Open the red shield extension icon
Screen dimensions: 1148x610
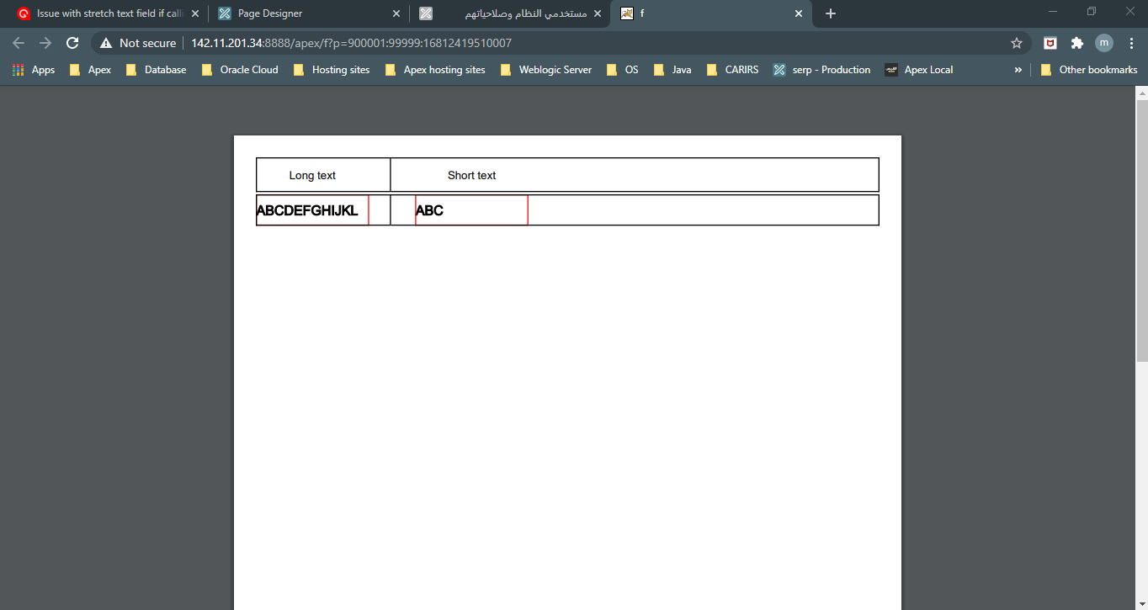tap(1050, 43)
